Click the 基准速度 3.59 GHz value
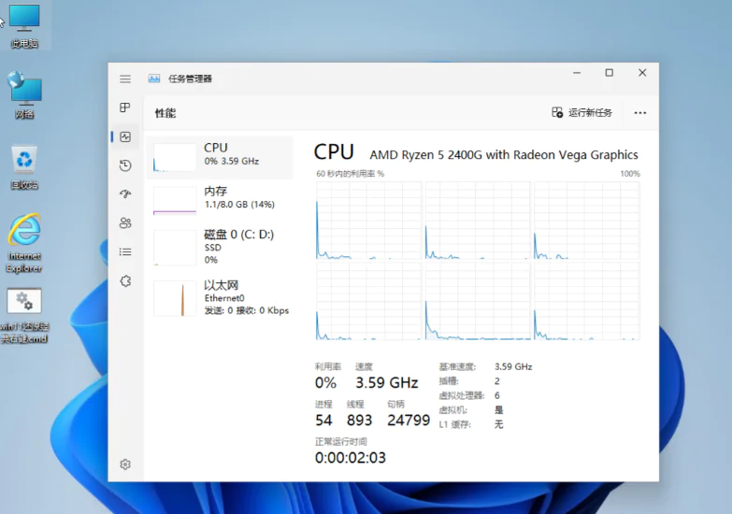The image size is (732, 514). click(x=513, y=367)
